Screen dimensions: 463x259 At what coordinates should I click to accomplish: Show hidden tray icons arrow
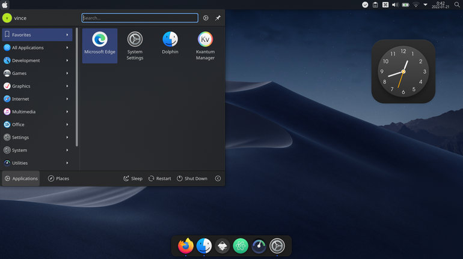click(x=426, y=5)
